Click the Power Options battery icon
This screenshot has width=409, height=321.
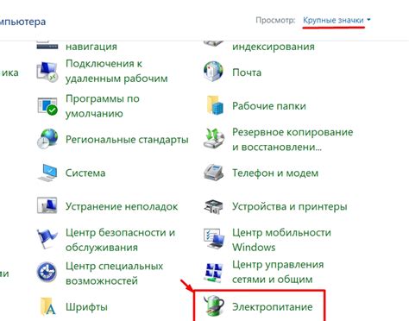click(x=214, y=305)
